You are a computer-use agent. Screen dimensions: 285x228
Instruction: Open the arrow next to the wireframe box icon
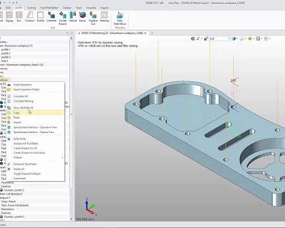pos(245,38)
